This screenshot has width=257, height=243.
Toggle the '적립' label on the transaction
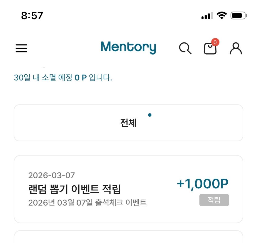[214, 200]
